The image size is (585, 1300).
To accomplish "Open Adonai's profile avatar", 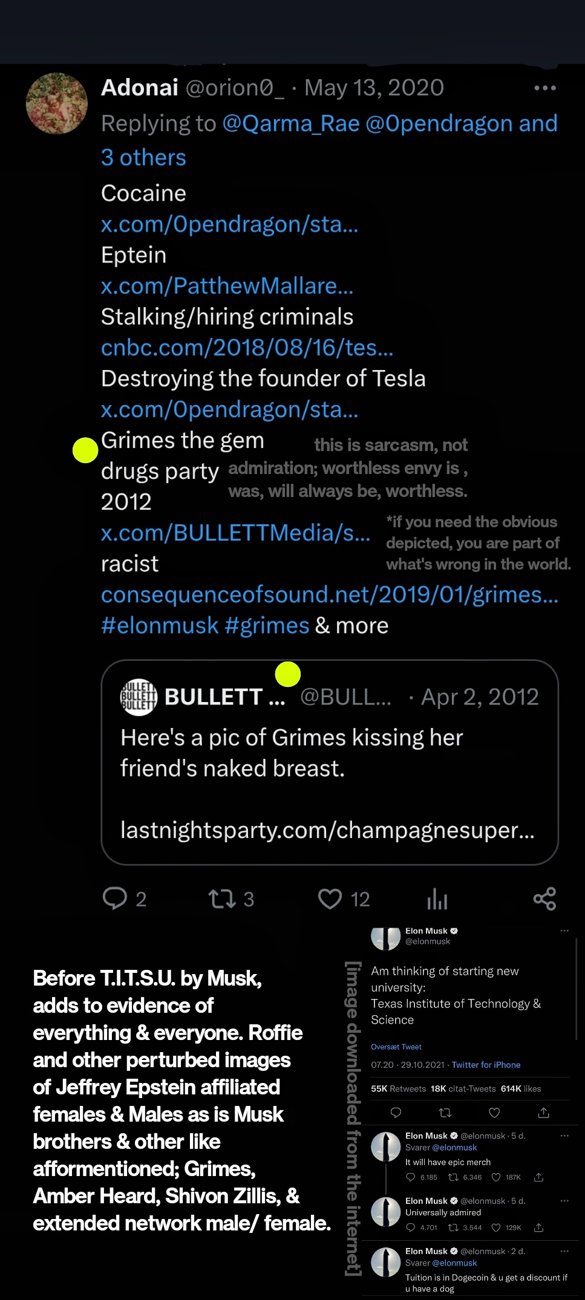I will pos(57,103).
